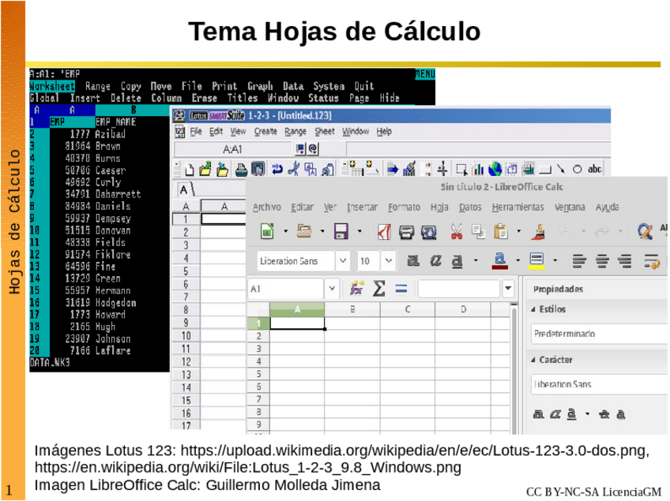Click the Lotus @ function selector icon
670x501 pixels.
coord(313,149)
